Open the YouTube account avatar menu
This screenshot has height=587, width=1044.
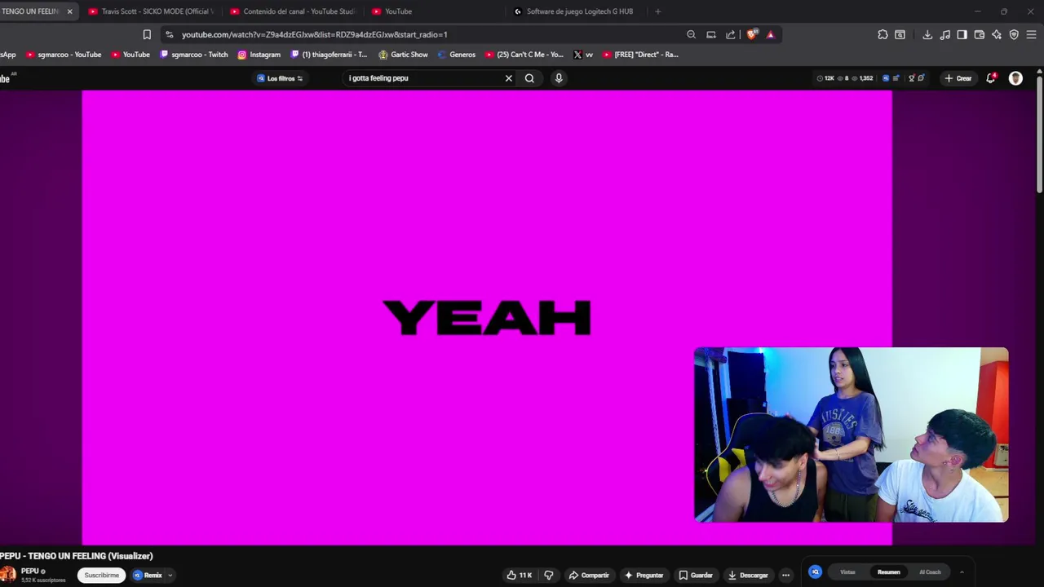pos(1015,78)
